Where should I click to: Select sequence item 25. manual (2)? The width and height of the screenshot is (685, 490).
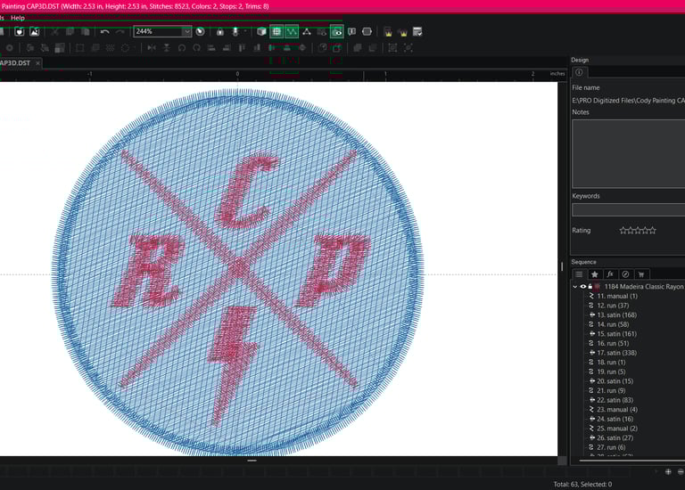[x=617, y=429]
